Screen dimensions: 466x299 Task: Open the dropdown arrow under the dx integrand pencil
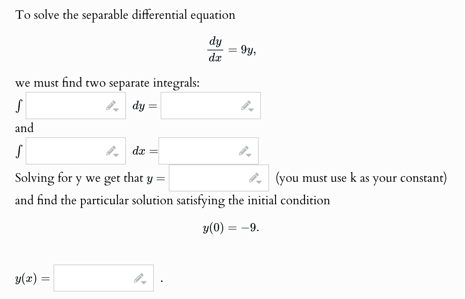click(116, 155)
